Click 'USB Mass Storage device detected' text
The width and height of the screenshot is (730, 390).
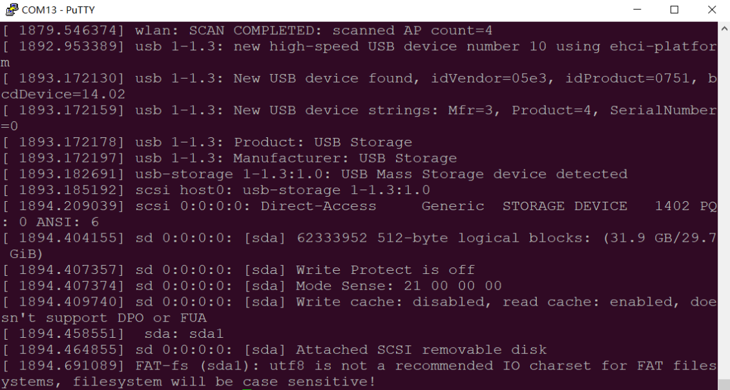point(484,174)
